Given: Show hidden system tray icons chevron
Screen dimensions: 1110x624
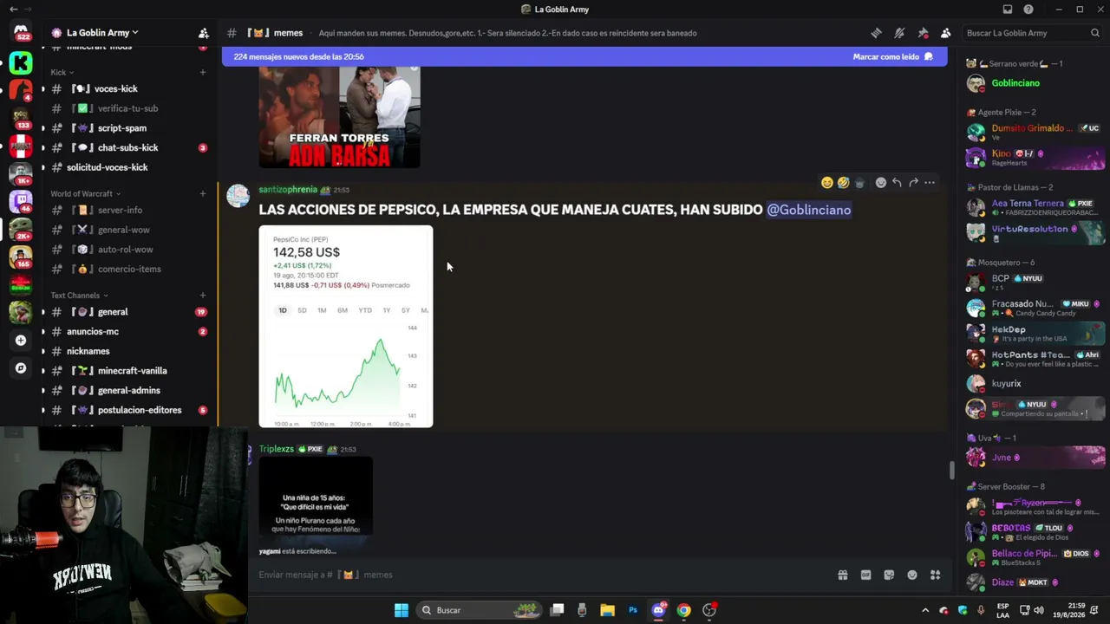Looking at the screenshot, I should 925,610.
